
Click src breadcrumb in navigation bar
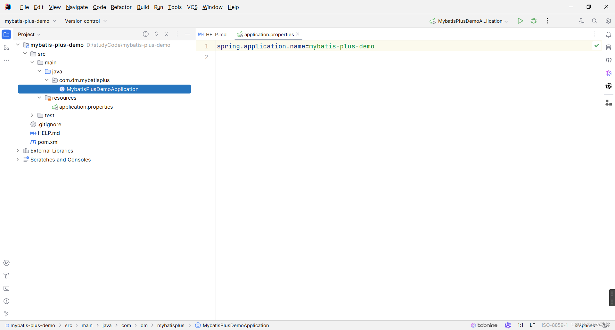click(69, 325)
